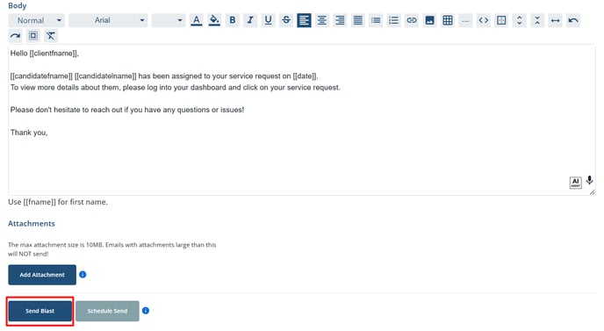Screen dimensions: 604x331
Task: Open the AI assistant in the editor
Action: tap(576, 183)
